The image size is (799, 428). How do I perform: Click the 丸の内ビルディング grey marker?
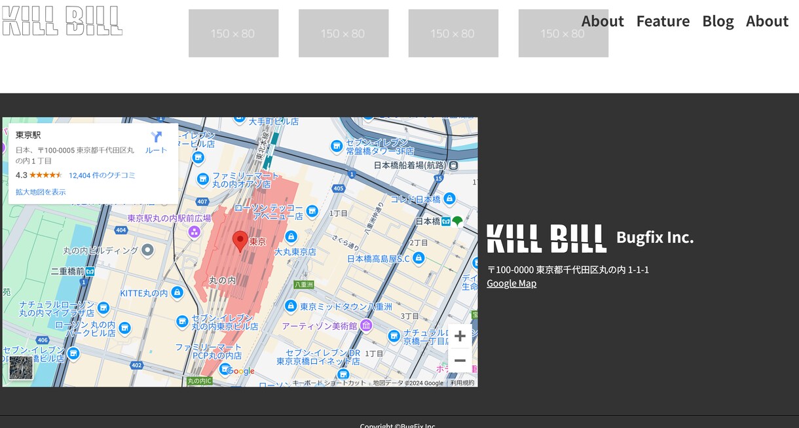pyautogui.click(x=147, y=250)
